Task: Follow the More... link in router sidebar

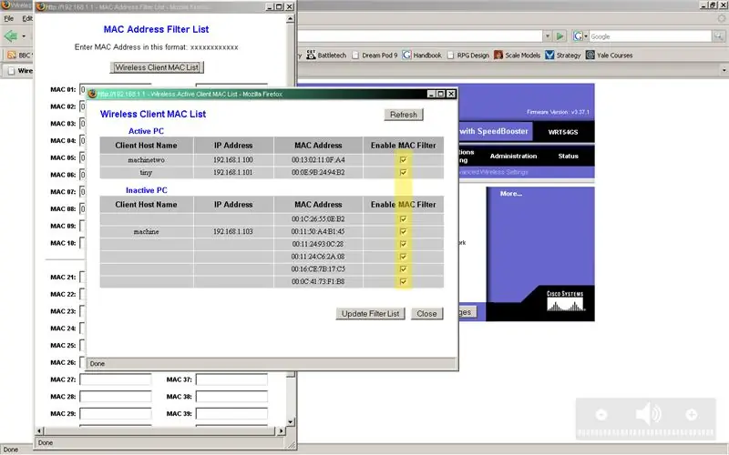Action: (511, 194)
